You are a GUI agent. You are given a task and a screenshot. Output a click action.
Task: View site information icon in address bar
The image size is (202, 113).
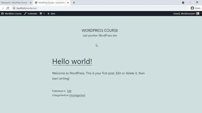pyautogui.click(x=14, y=8)
